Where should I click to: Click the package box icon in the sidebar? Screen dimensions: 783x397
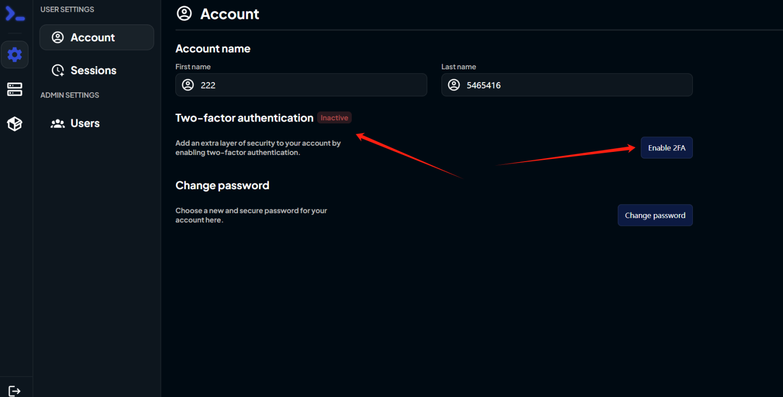pos(14,123)
